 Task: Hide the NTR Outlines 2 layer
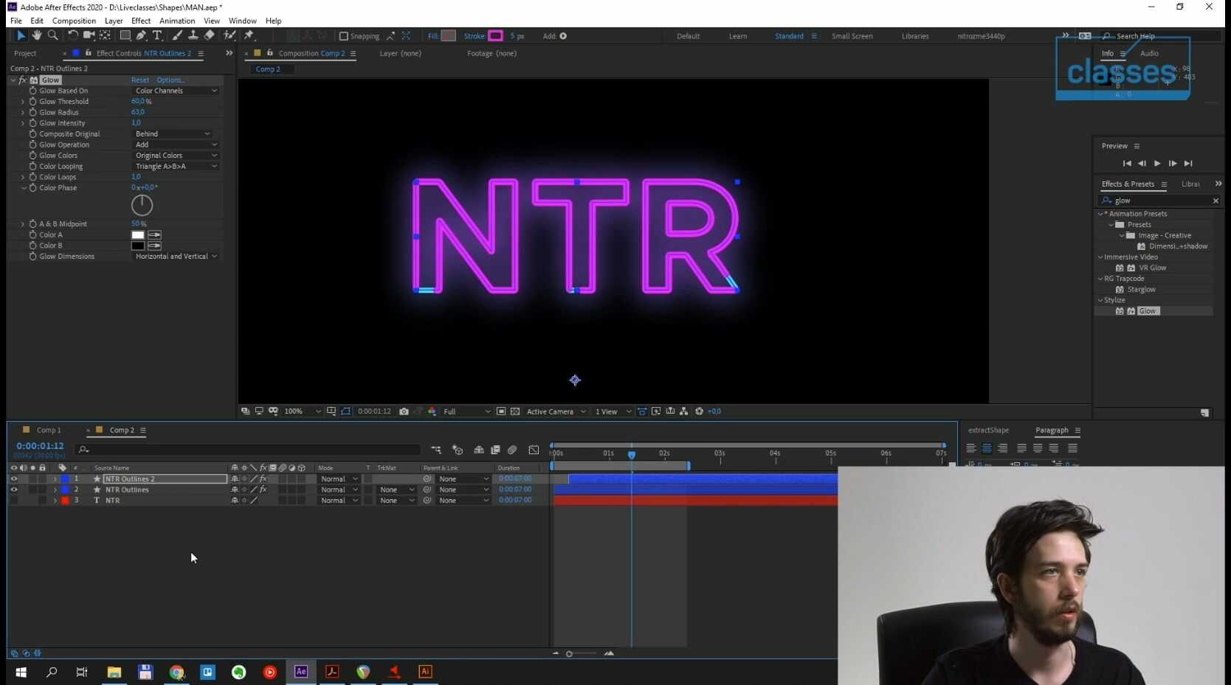click(14, 479)
